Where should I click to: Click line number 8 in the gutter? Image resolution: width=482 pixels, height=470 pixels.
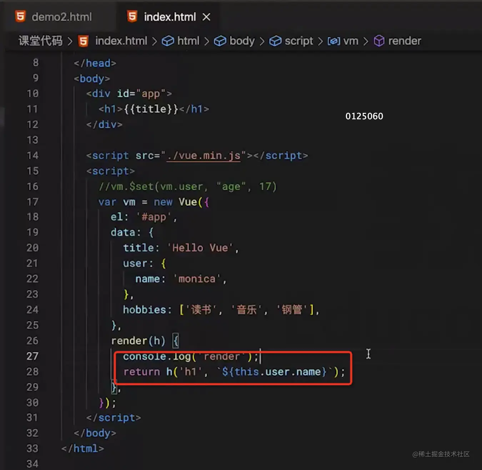click(x=36, y=63)
